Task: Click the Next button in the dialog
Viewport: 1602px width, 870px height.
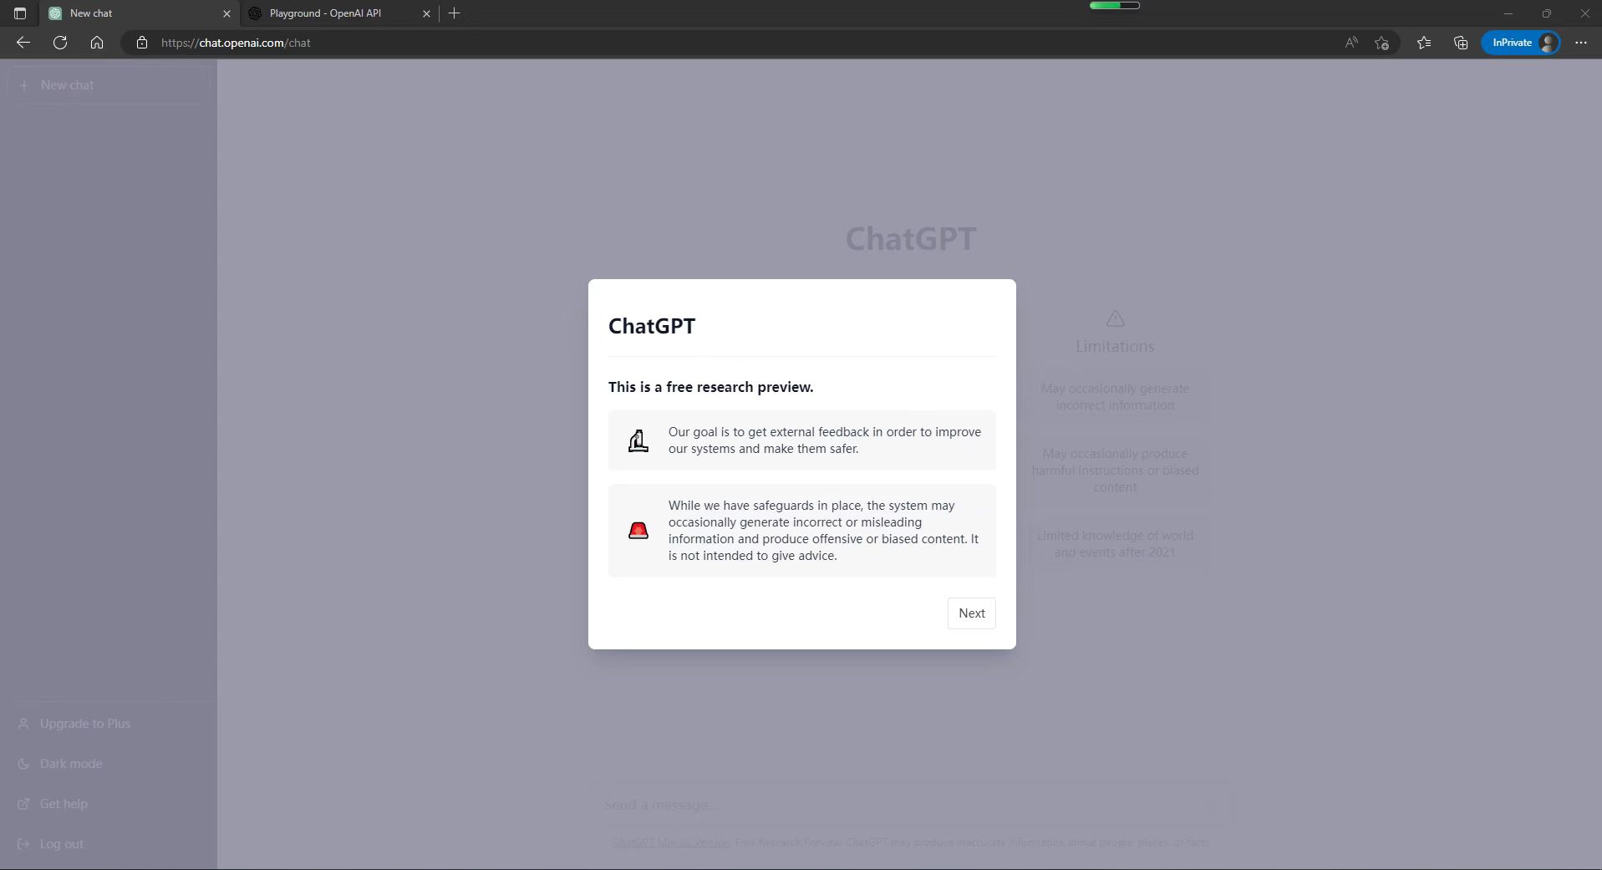Action: tap(971, 613)
